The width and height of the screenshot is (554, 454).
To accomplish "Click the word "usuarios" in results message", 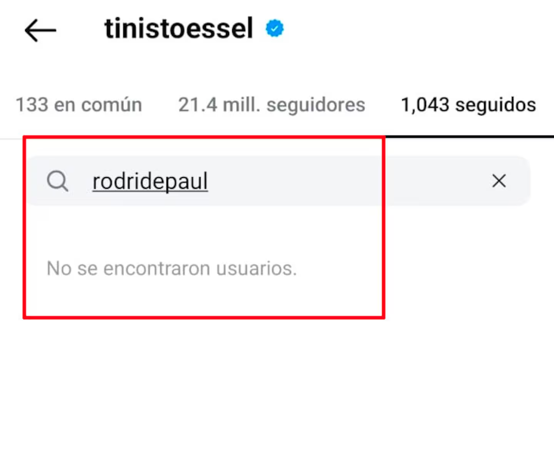I will coord(263,268).
